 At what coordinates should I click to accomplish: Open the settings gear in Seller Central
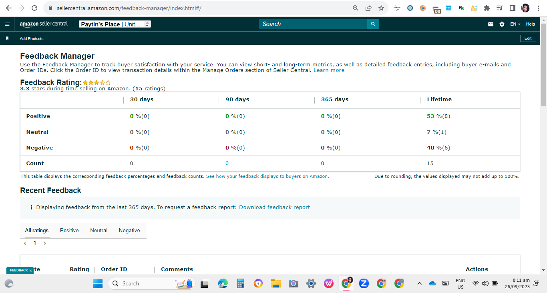(x=502, y=24)
